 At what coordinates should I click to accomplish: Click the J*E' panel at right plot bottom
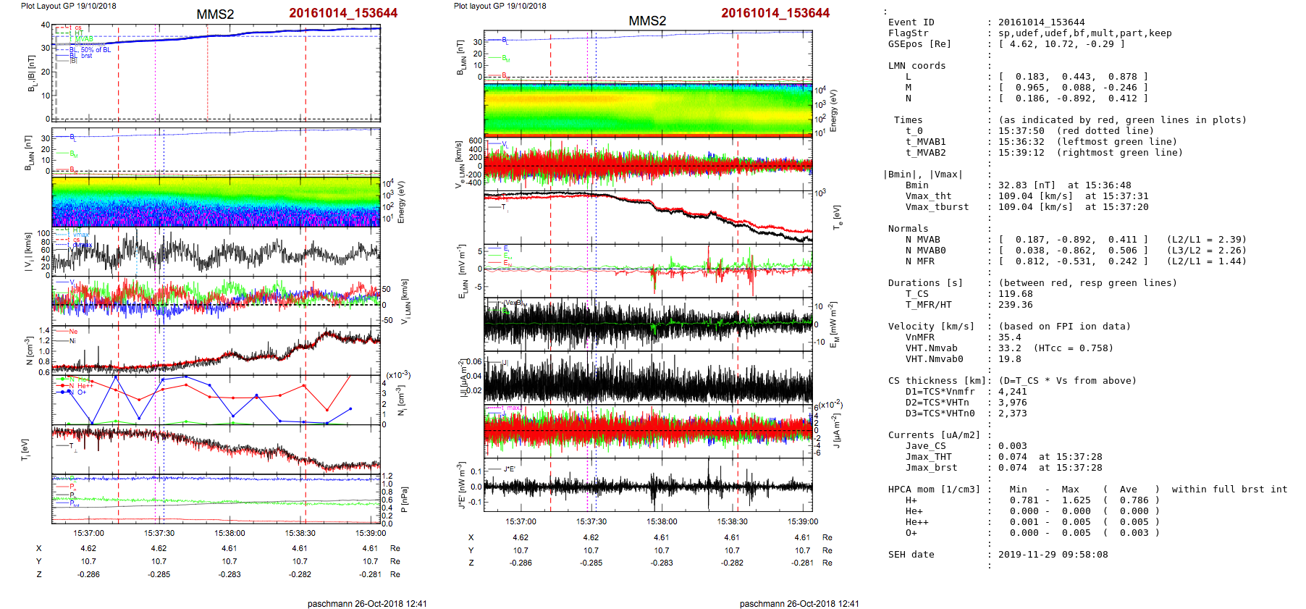(648, 485)
